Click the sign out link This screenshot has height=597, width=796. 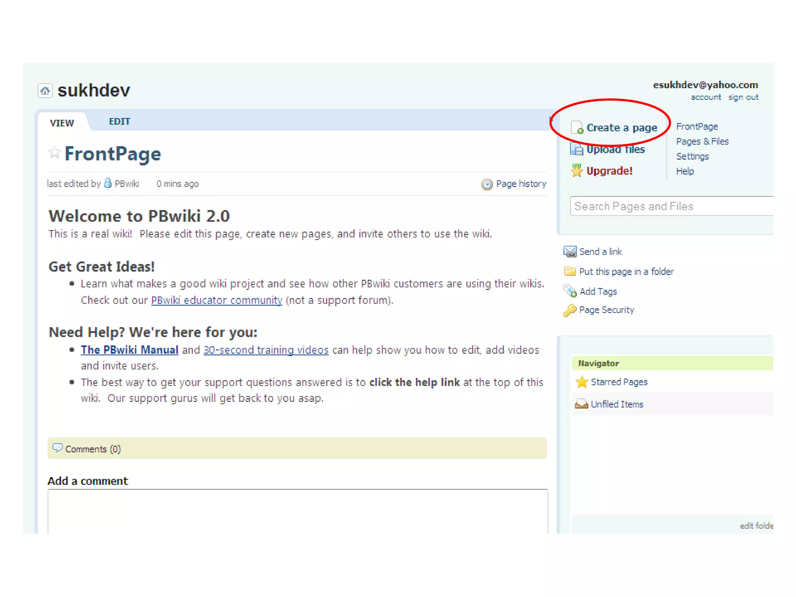[x=743, y=97]
